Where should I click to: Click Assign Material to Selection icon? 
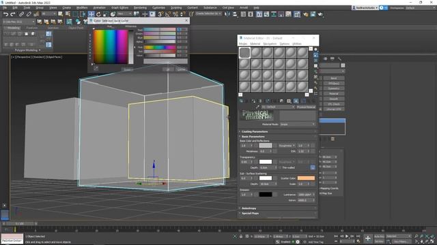[x=253, y=101]
